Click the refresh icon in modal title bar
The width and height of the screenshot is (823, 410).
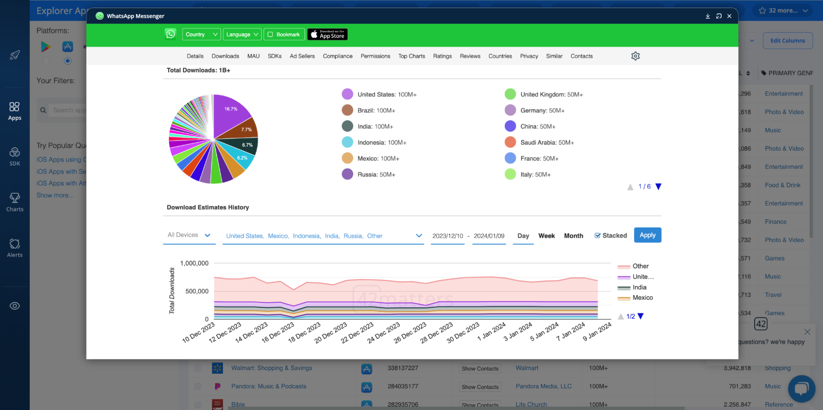pyautogui.click(x=719, y=16)
